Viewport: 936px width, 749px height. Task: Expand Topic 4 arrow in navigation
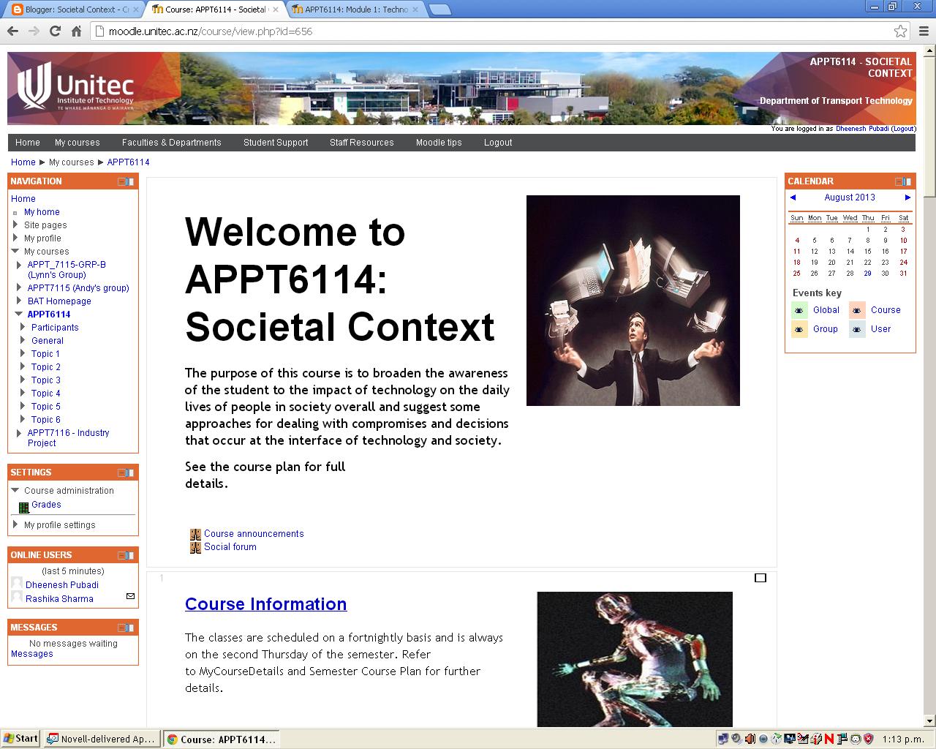tap(23, 394)
